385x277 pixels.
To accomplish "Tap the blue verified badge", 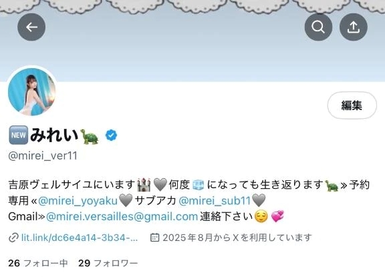I will coord(111,135).
